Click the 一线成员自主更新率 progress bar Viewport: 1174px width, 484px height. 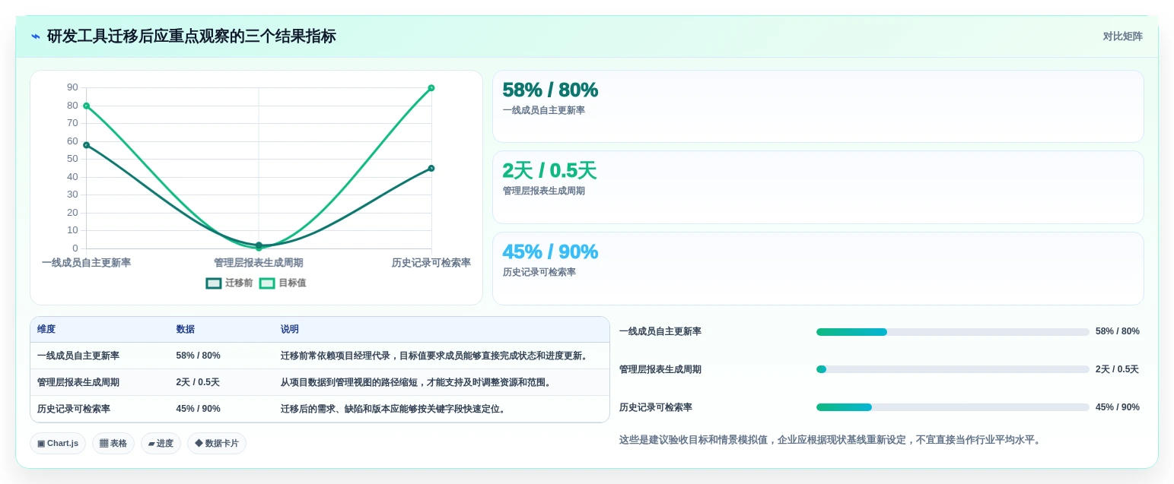[x=953, y=332]
